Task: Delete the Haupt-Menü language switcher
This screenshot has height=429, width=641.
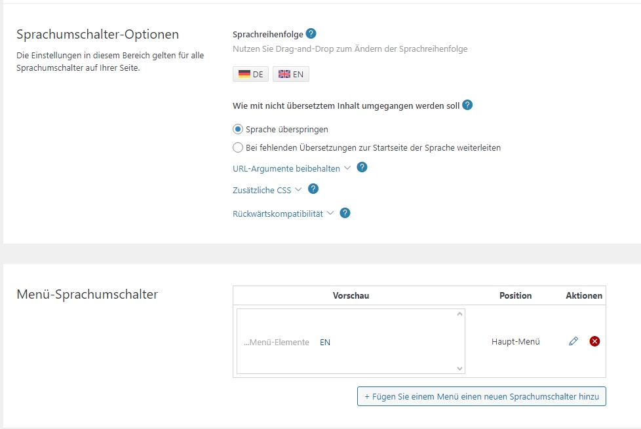Action: 594,341
